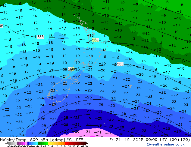The height and width of the screenshot is (147, 191).
Task: Click the white 568 label west of the North Island
Action: tap(40, 37)
